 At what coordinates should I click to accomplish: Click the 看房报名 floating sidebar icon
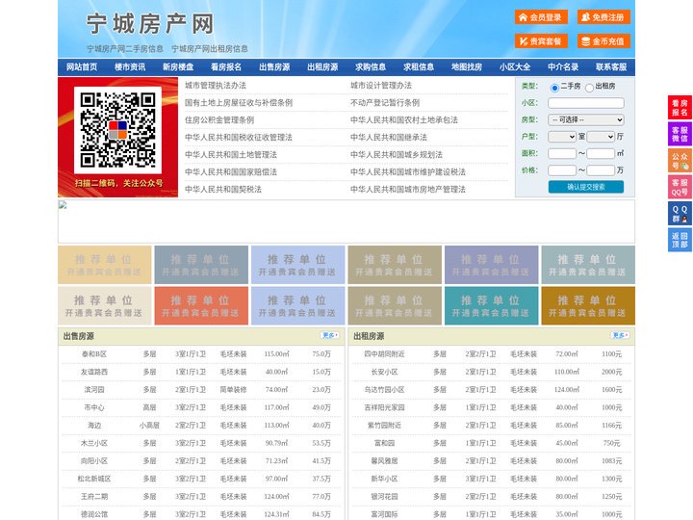pos(680,107)
